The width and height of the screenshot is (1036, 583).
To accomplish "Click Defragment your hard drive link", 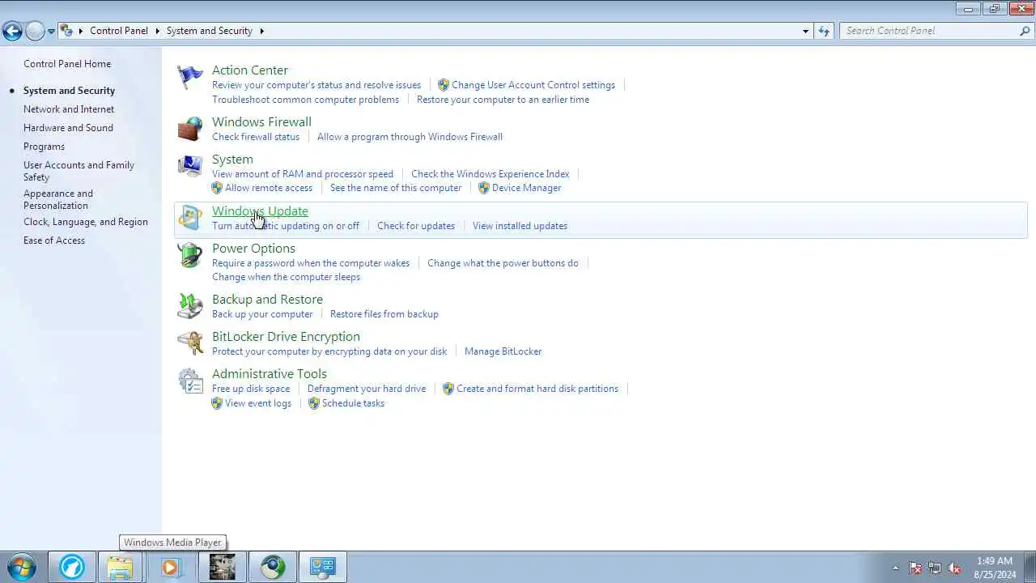I will click(x=367, y=389).
